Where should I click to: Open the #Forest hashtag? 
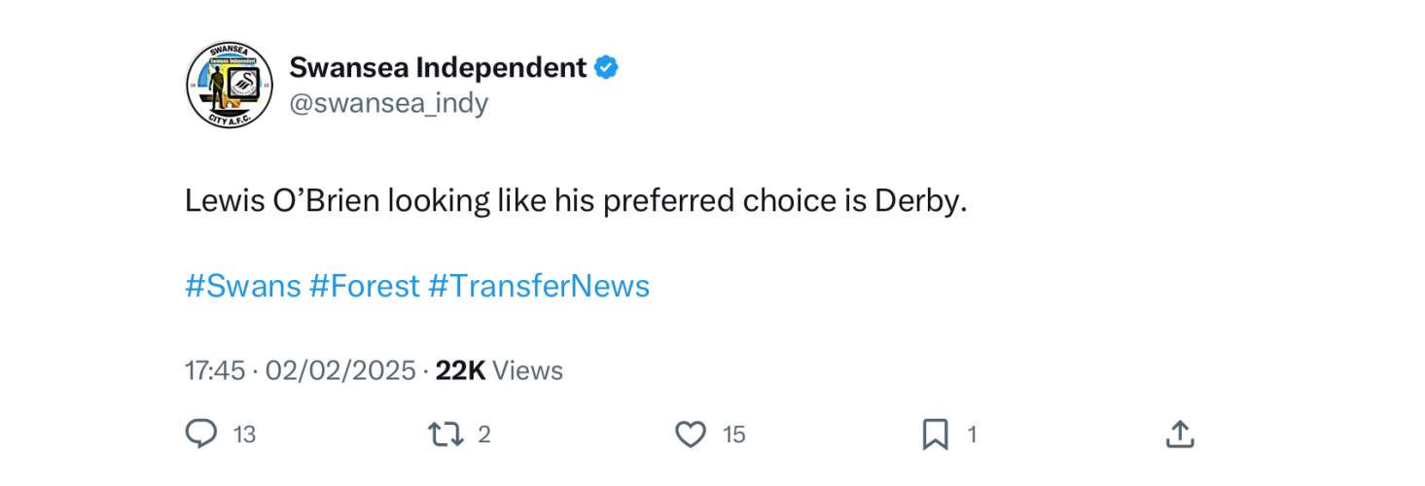pyautogui.click(x=365, y=287)
